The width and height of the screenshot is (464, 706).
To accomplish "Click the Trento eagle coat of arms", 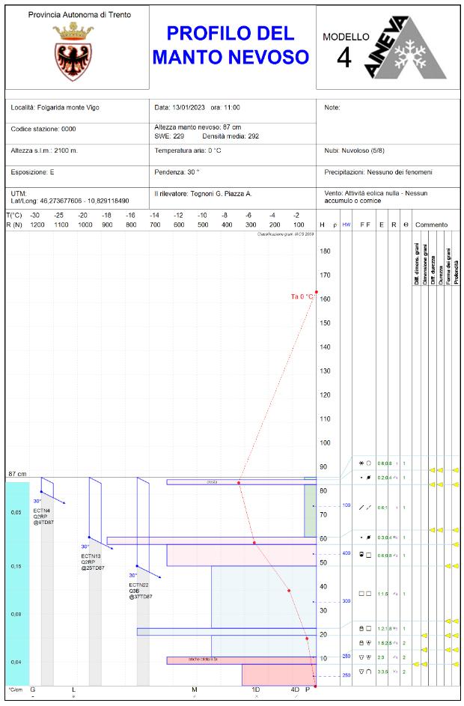I will [x=73, y=52].
